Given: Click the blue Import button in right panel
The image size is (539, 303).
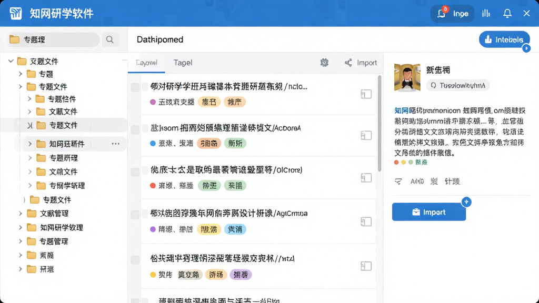Looking at the screenshot, I should point(428,212).
